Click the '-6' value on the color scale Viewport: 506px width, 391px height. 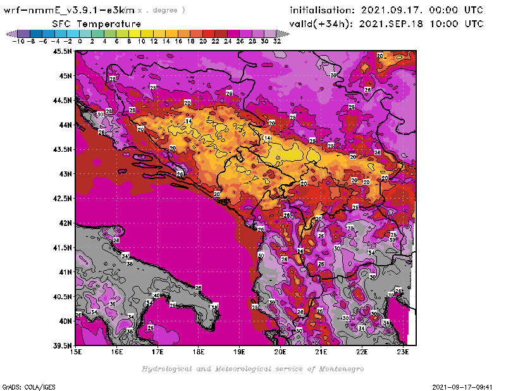(43, 41)
